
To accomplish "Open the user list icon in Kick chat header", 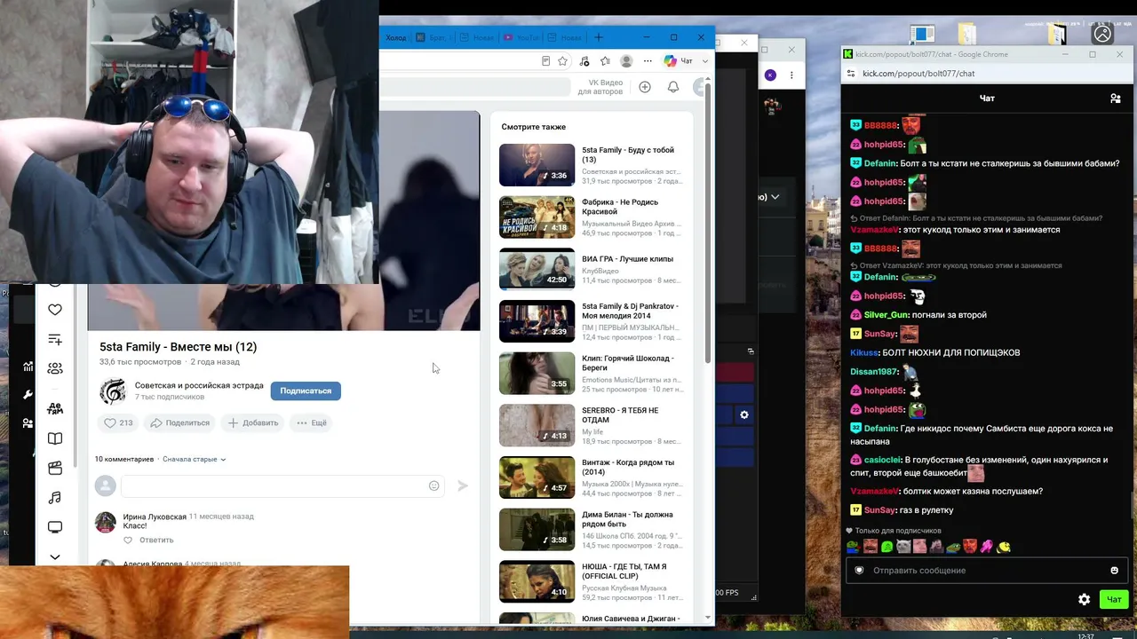I will click(1116, 99).
